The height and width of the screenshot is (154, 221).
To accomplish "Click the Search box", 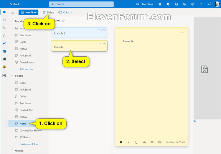I will 81,4.
